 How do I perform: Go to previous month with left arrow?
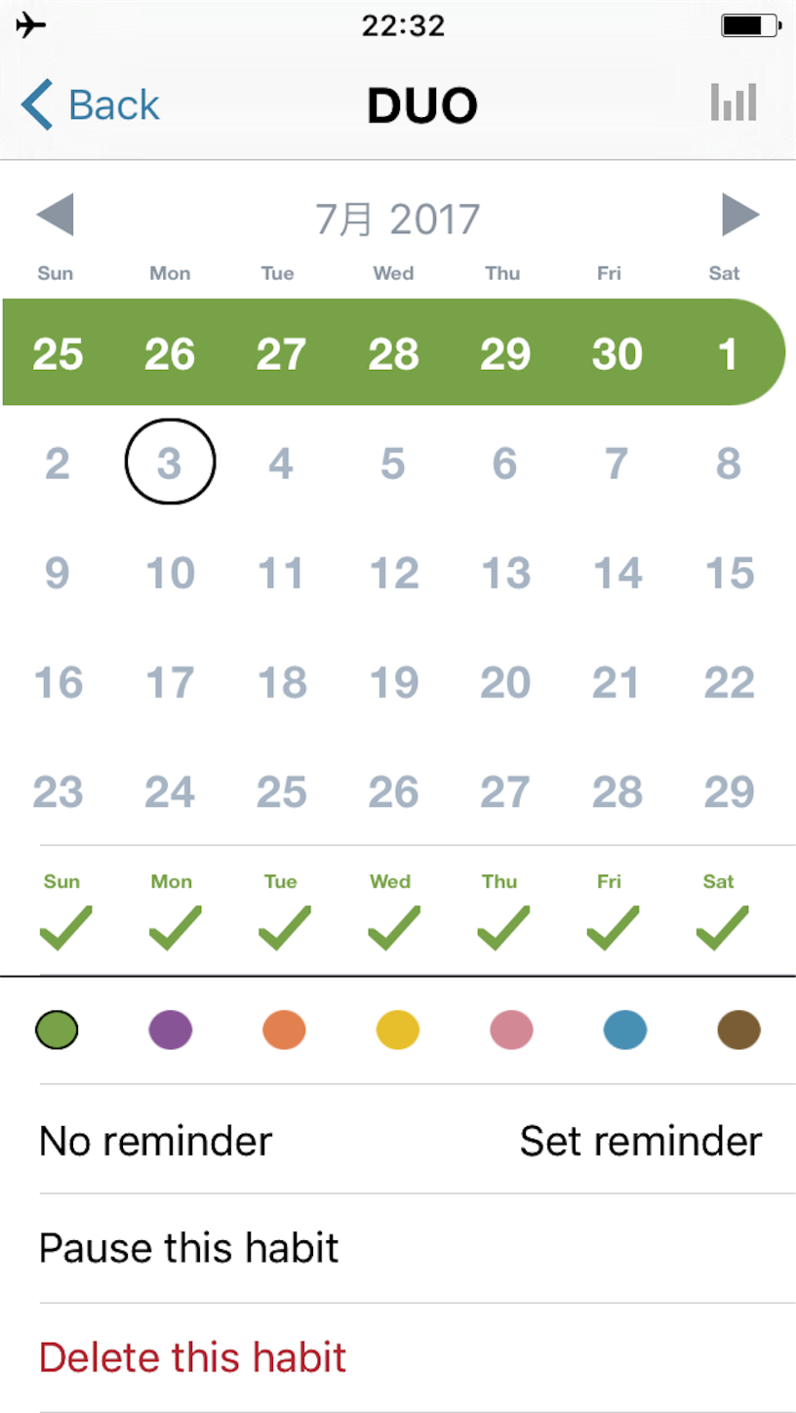[55, 215]
